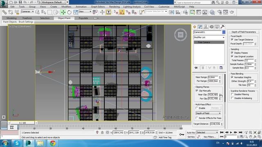Toggle the Angle Snap icon
This screenshot has height=147, width=262.
122,12
